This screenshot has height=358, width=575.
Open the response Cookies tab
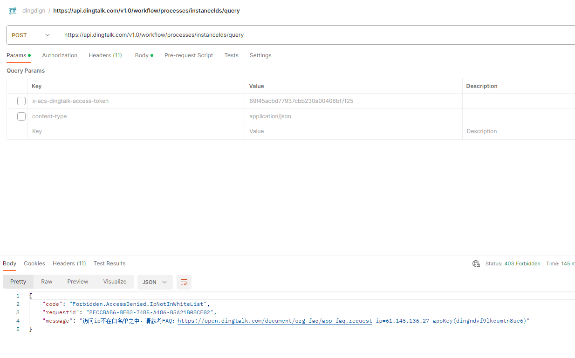[34, 263]
